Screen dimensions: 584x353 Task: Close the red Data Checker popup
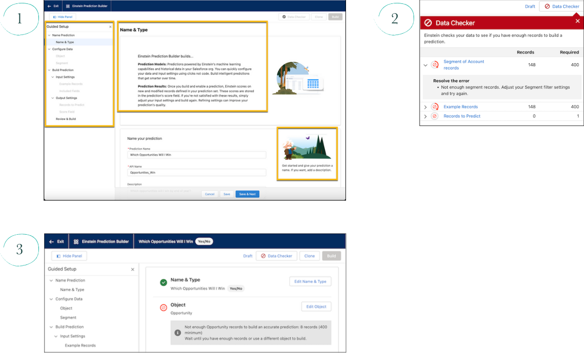click(578, 21)
